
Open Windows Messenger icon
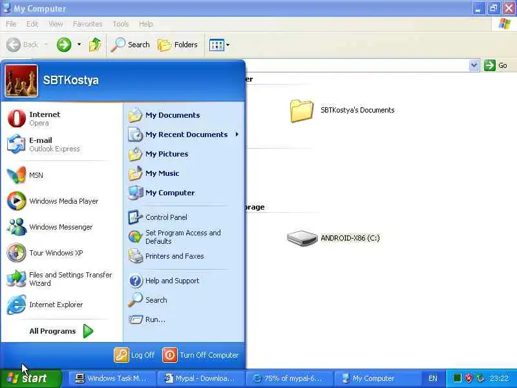click(x=16, y=227)
